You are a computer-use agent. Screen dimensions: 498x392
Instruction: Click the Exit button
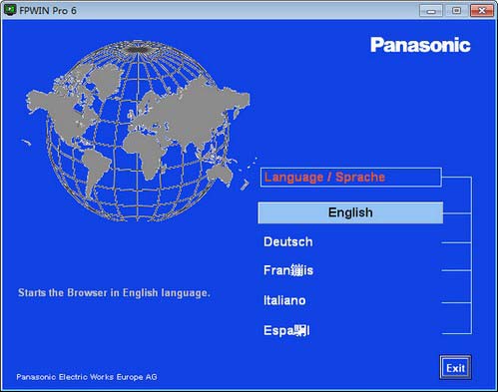(x=455, y=368)
